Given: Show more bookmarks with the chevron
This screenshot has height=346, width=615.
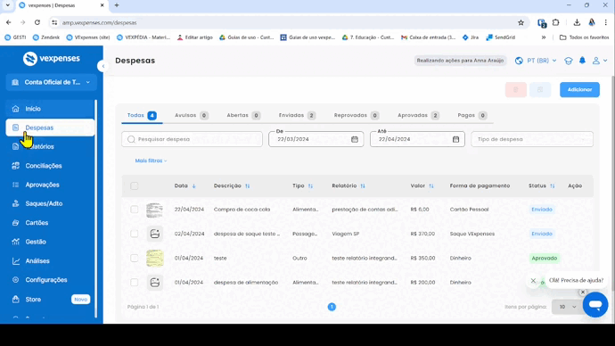Looking at the screenshot, I should pyautogui.click(x=544, y=37).
